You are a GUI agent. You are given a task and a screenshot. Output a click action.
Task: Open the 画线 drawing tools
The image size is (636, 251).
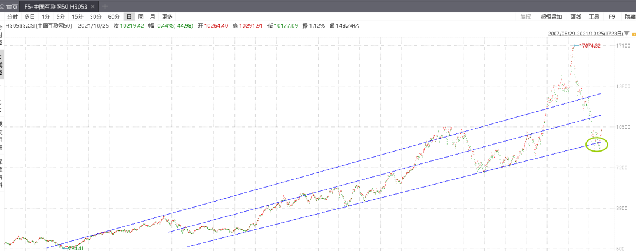click(x=575, y=16)
